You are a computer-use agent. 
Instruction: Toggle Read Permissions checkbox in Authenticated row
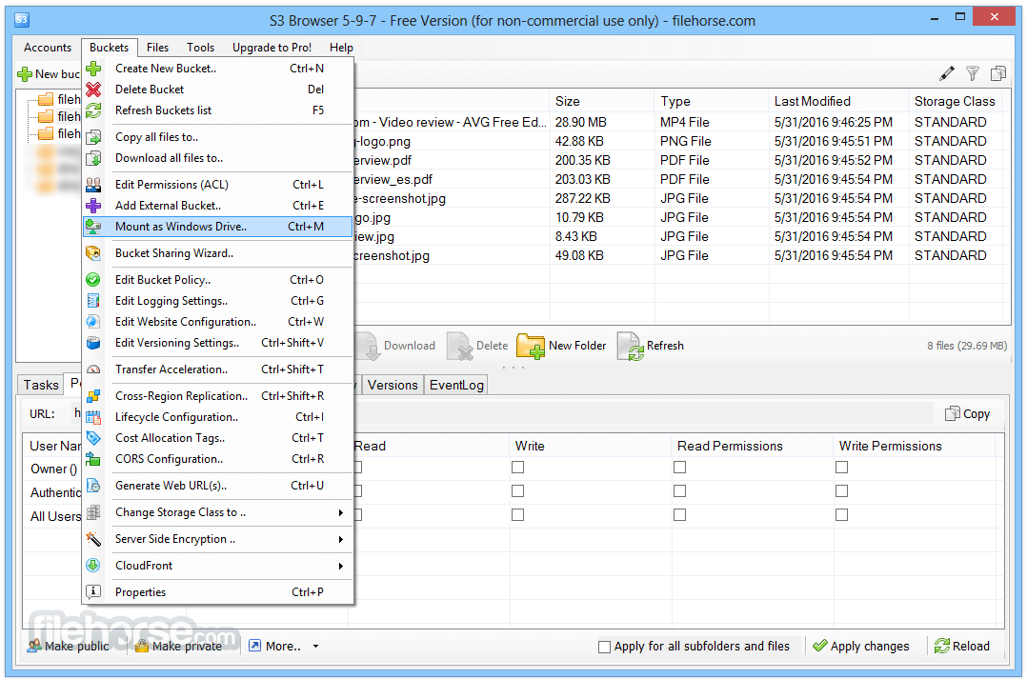(x=680, y=491)
